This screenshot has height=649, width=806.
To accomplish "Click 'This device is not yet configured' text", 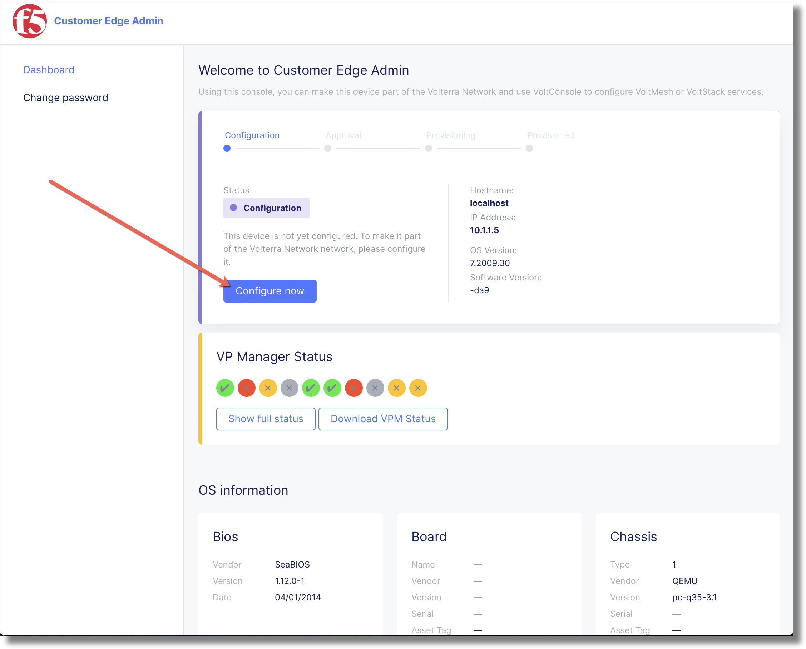I will pyautogui.click(x=324, y=249).
